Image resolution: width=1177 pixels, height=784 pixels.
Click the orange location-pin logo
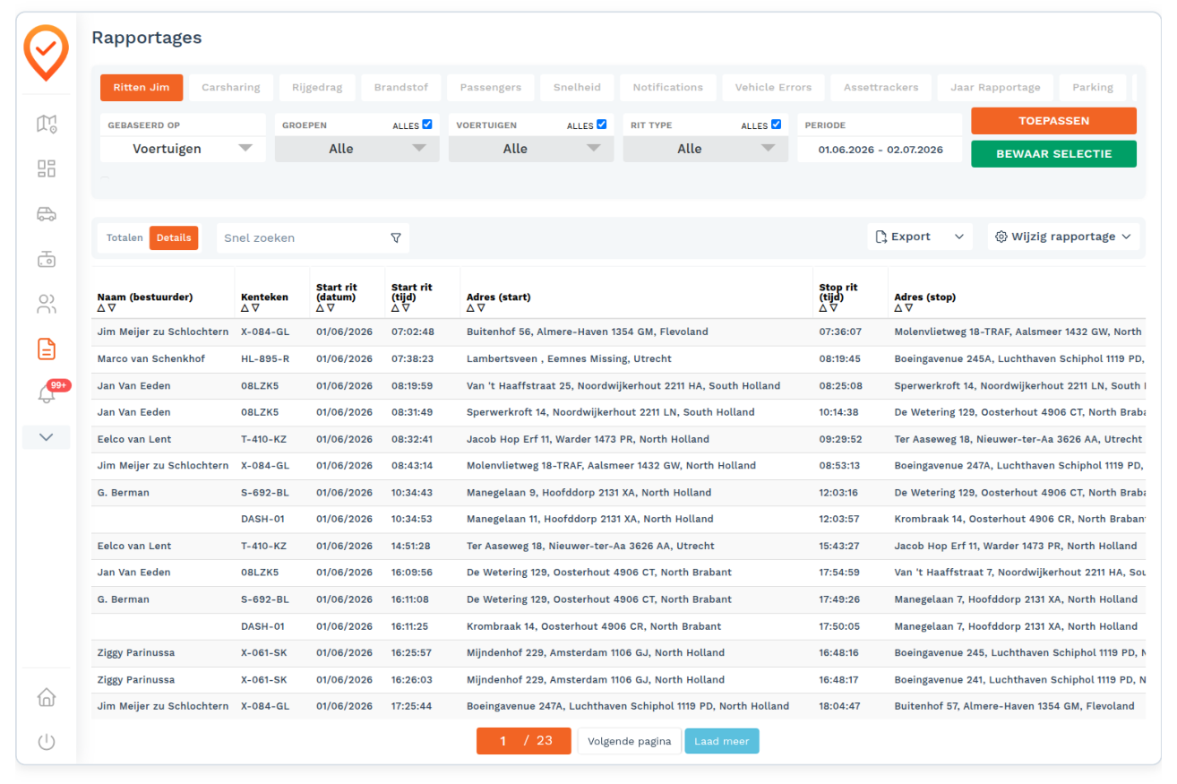(46, 53)
